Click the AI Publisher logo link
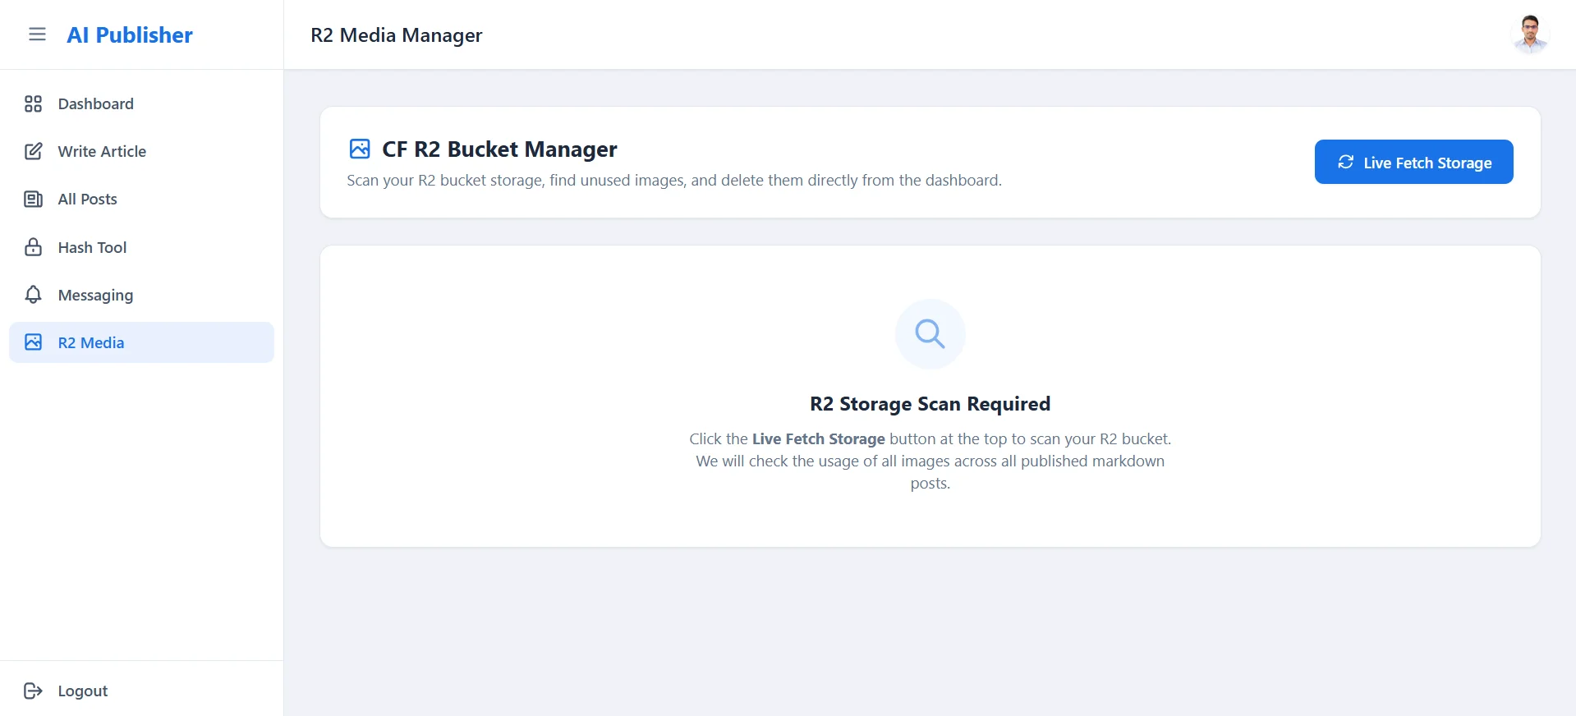 pos(130,34)
